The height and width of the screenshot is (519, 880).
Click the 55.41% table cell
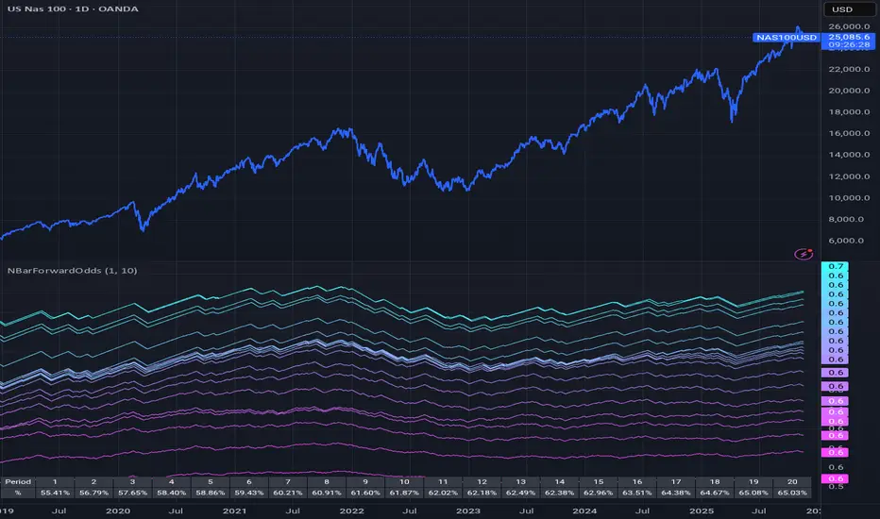[55, 493]
